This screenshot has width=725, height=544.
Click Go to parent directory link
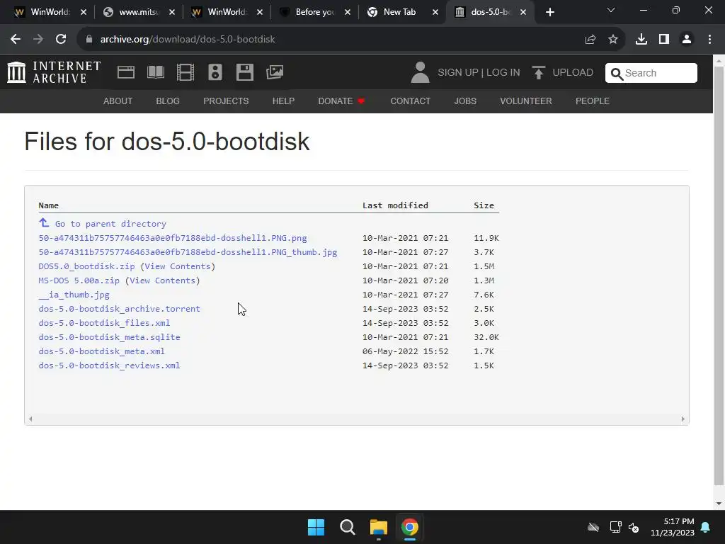pos(110,224)
